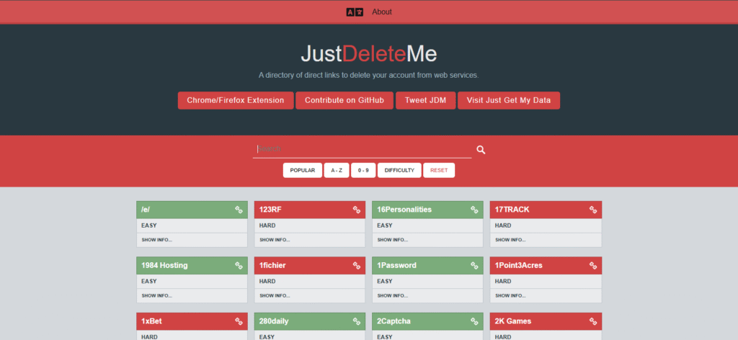
Task: Expand SHOW INFO on 1fichier card
Action: pyautogui.click(x=275, y=296)
